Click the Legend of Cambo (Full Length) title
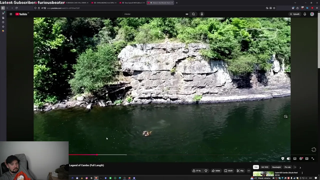This screenshot has height=180, width=320. click(x=86, y=165)
